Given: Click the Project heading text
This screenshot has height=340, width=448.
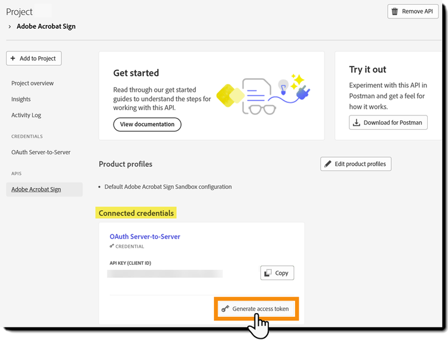Looking at the screenshot, I should point(20,12).
